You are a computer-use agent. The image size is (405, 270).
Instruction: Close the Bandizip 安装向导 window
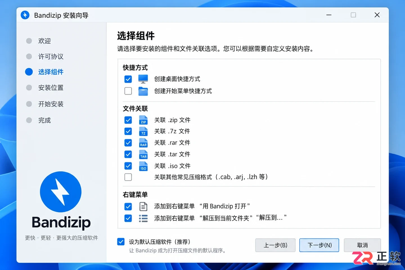coord(377,15)
